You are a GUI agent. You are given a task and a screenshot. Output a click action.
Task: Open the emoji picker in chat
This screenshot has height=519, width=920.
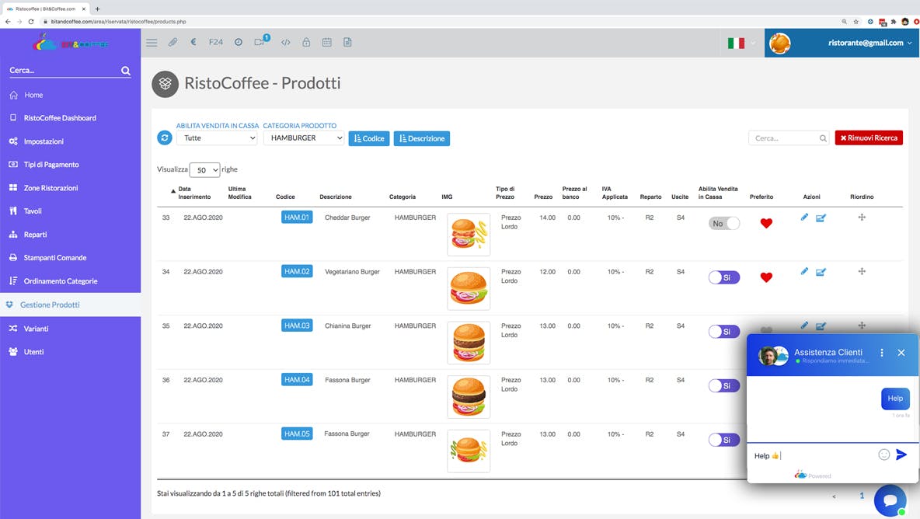click(x=883, y=455)
